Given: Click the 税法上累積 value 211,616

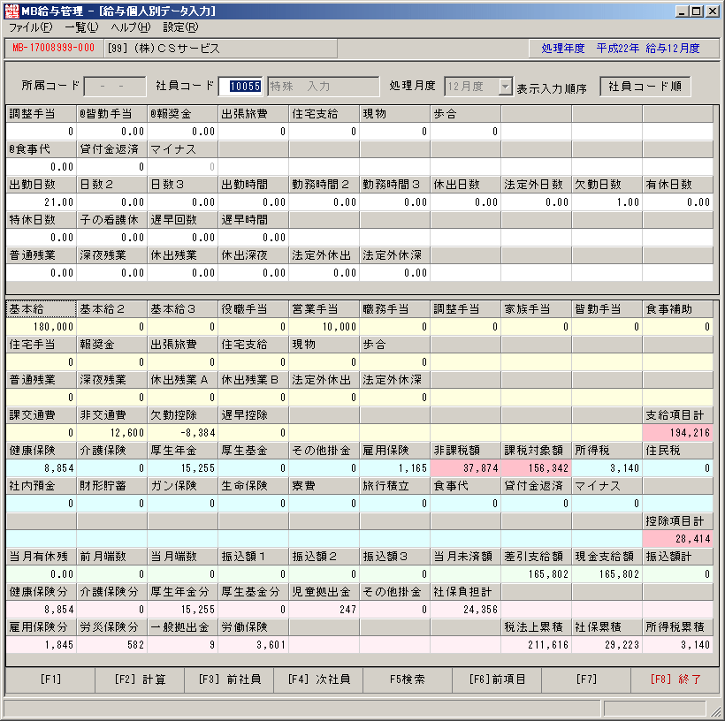Looking at the screenshot, I should point(537,645).
